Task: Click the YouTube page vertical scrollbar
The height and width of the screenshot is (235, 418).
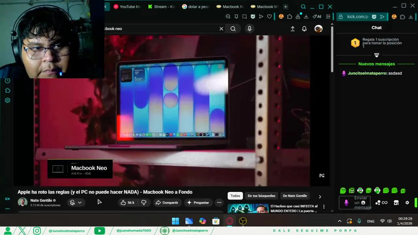Action: click(332, 49)
